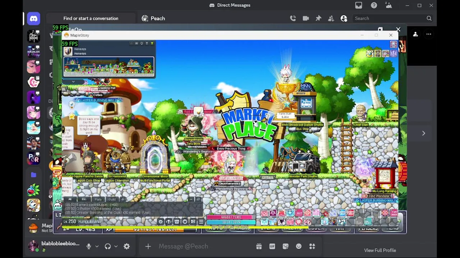Click the minimap location pin icon
Screen dimensions: 460x258
(142, 43)
